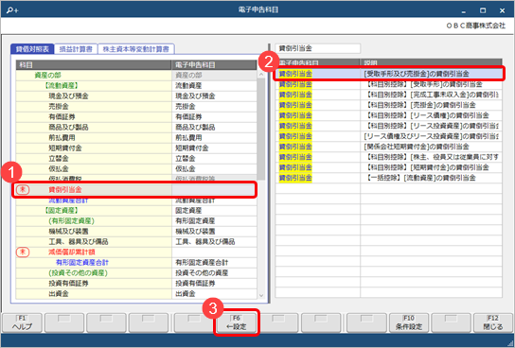Click the 貸倒引当金 search field
This screenshot has height=348, width=515.
tap(317, 48)
